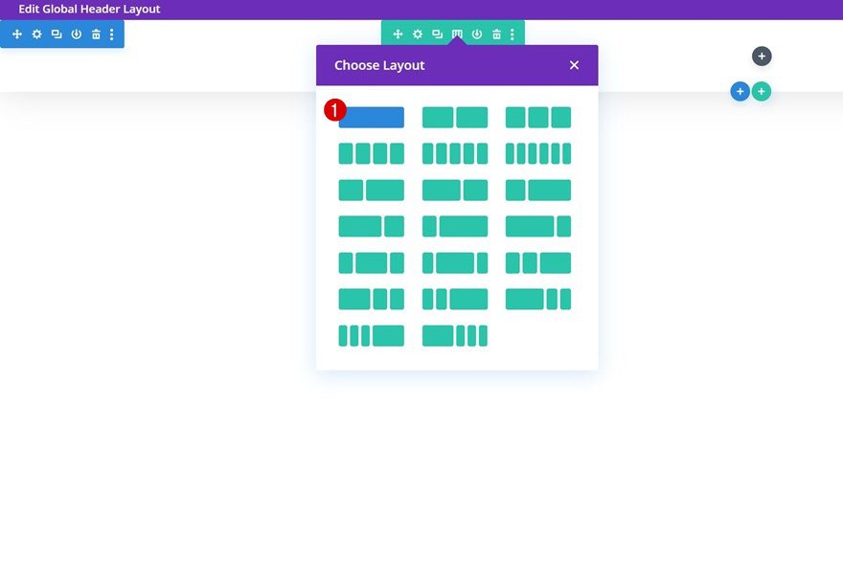Duplicate the row from the green toolbar
This screenshot has width=843, height=564.
(437, 34)
